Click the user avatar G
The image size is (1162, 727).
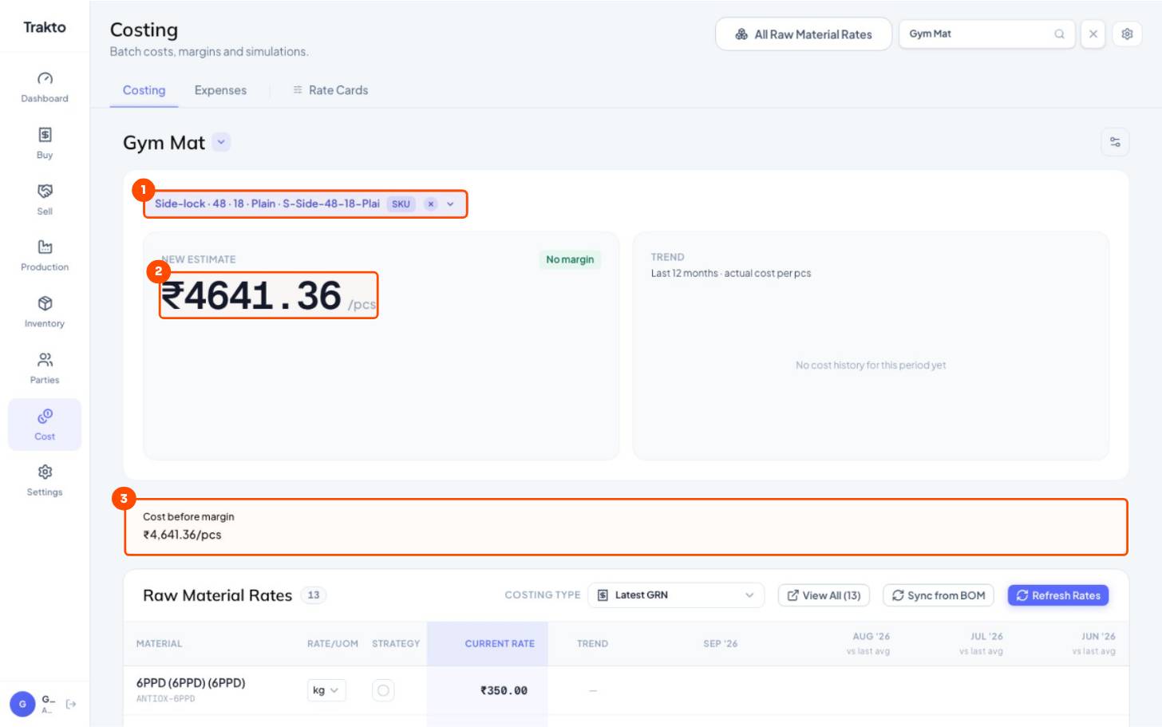tap(22, 704)
